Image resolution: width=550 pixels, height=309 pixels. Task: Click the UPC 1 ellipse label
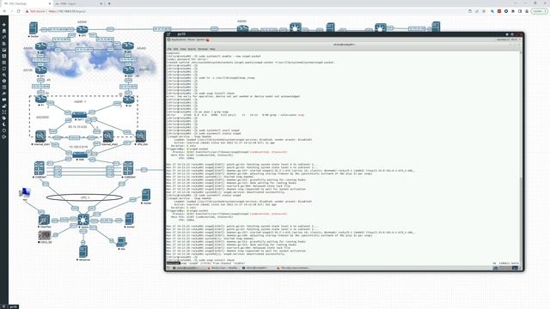click(85, 197)
